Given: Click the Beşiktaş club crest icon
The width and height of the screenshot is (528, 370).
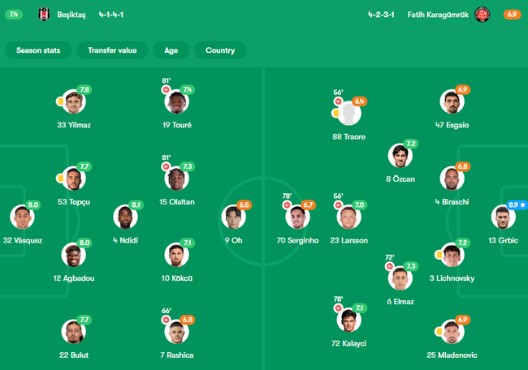Looking at the screenshot, I should coord(44,15).
